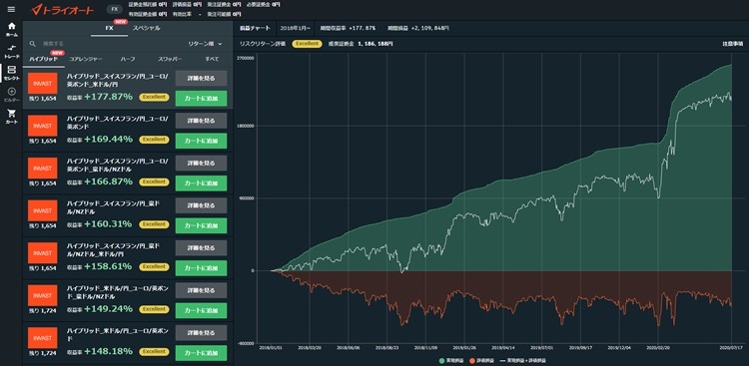Switch to the FX tab
This screenshot has height=366, width=749.
click(x=109, y=28)
